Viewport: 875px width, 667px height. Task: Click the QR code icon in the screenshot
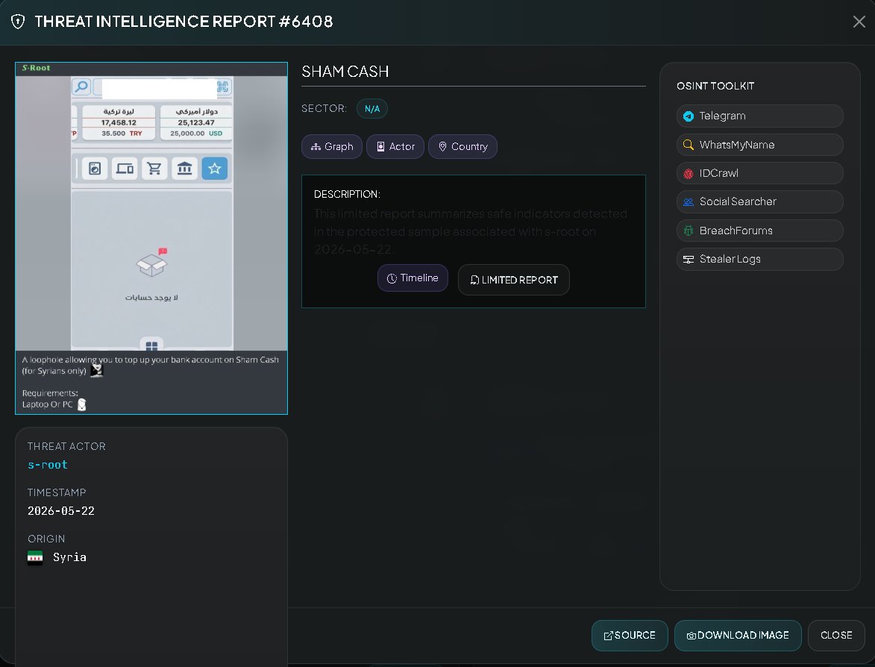(x=222, y=87)
